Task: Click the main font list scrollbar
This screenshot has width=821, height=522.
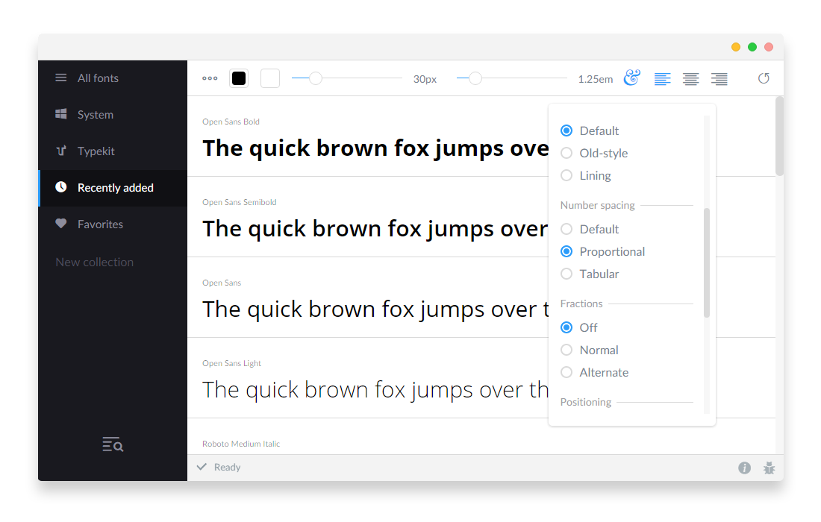Action: click(x=780, y=136)
